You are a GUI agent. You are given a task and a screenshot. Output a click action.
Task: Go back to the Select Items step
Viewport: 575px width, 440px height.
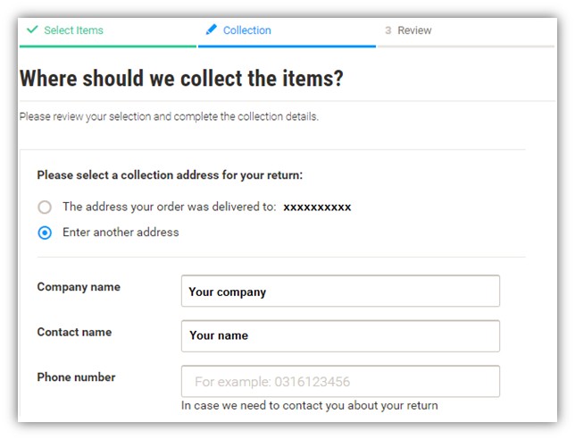coord(73,30)
